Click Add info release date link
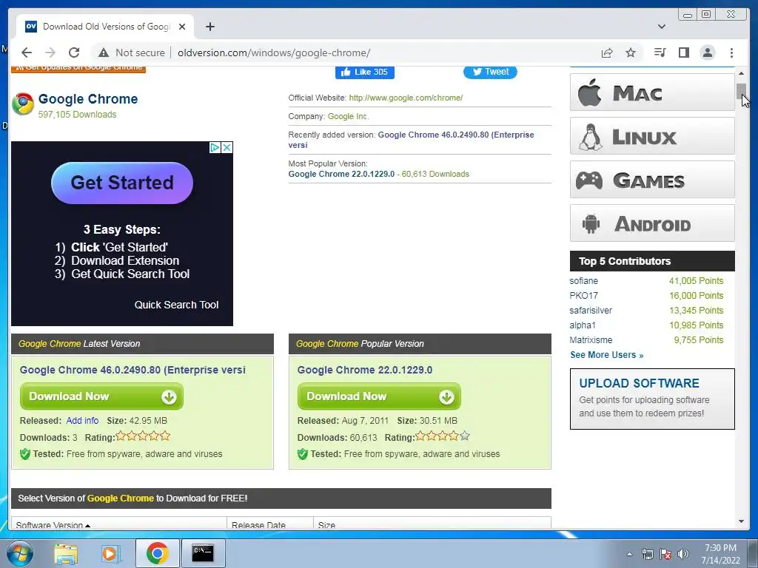 coord(82,421)
